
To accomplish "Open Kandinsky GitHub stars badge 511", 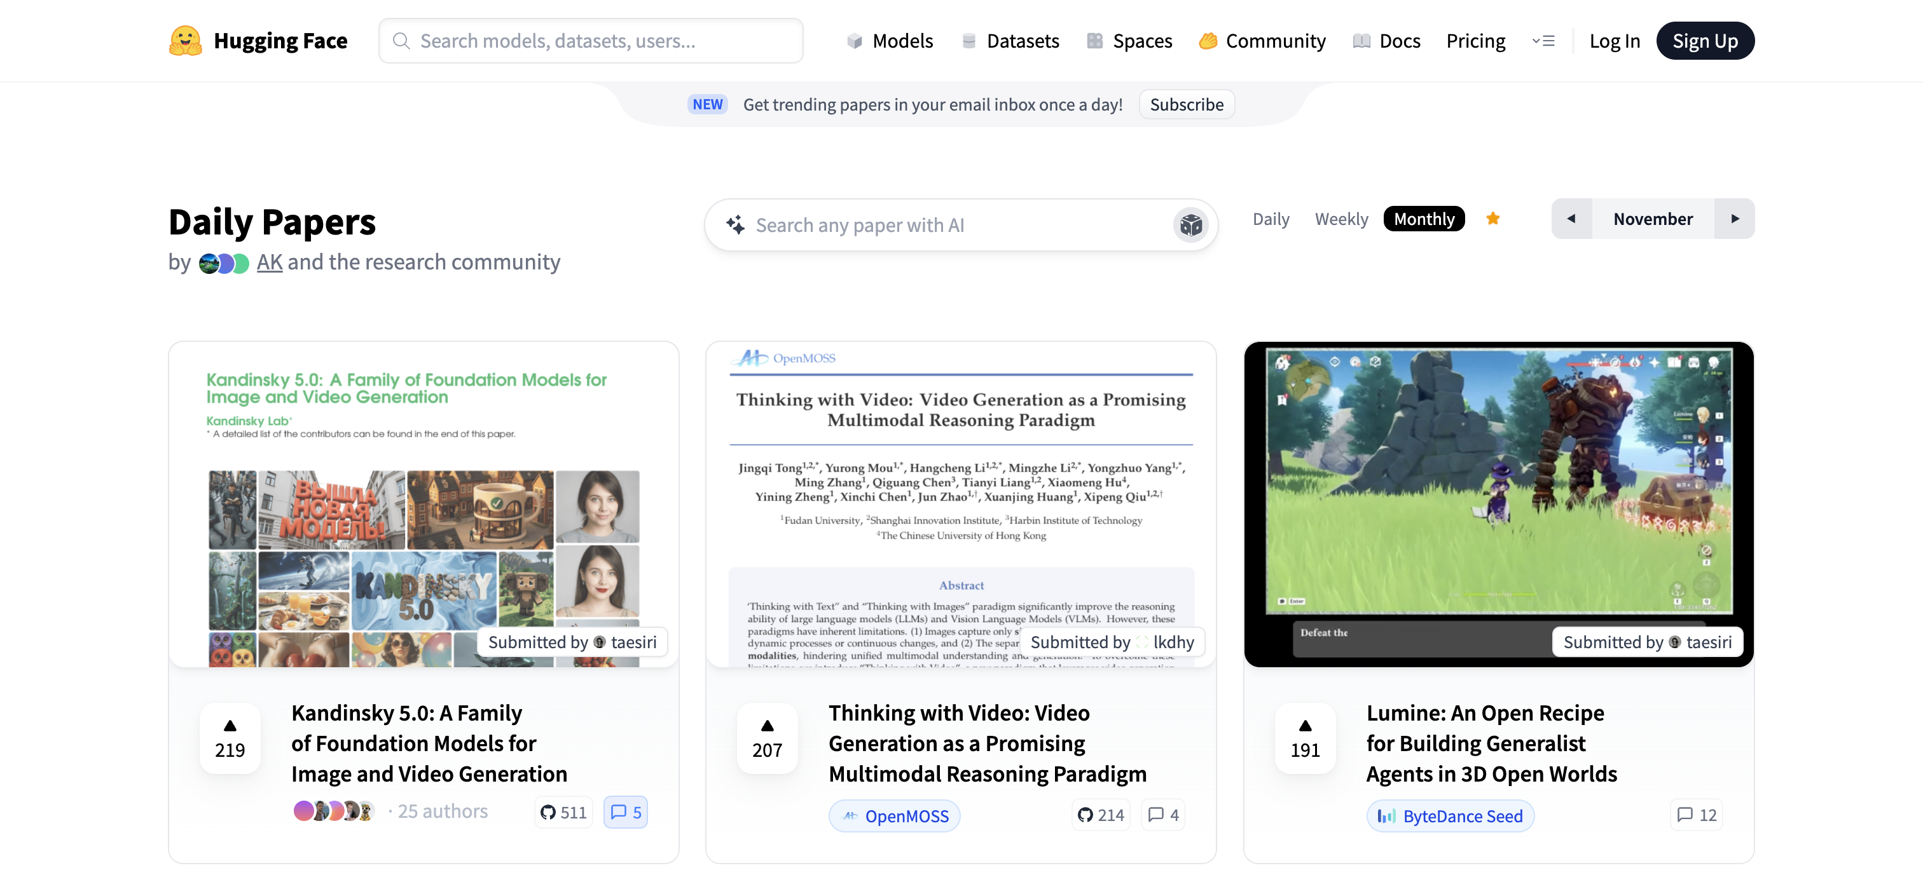I will [563, 812].
